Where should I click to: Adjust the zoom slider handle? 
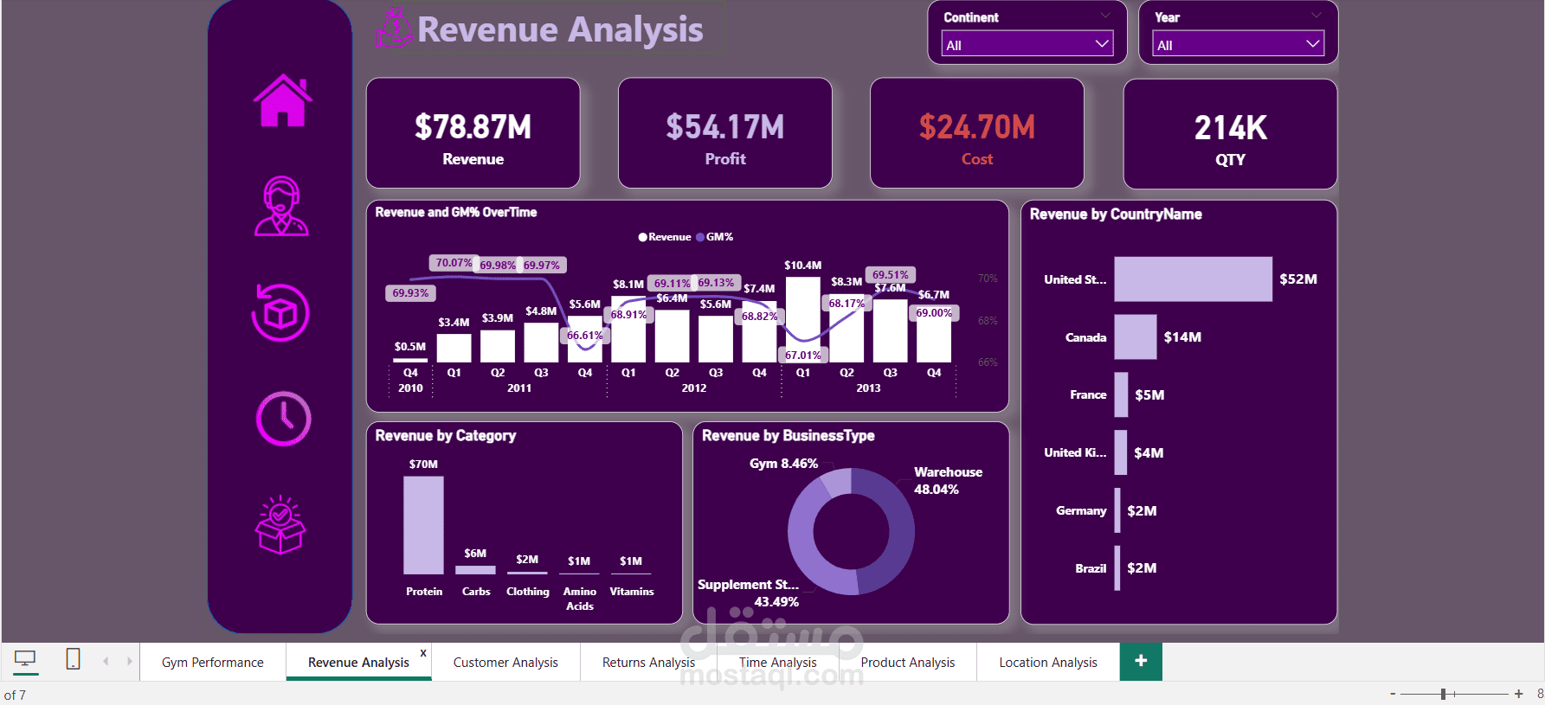pos(1443,694)
